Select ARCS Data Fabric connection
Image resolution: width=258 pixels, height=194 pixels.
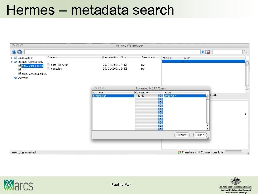(x=32, y=66)
